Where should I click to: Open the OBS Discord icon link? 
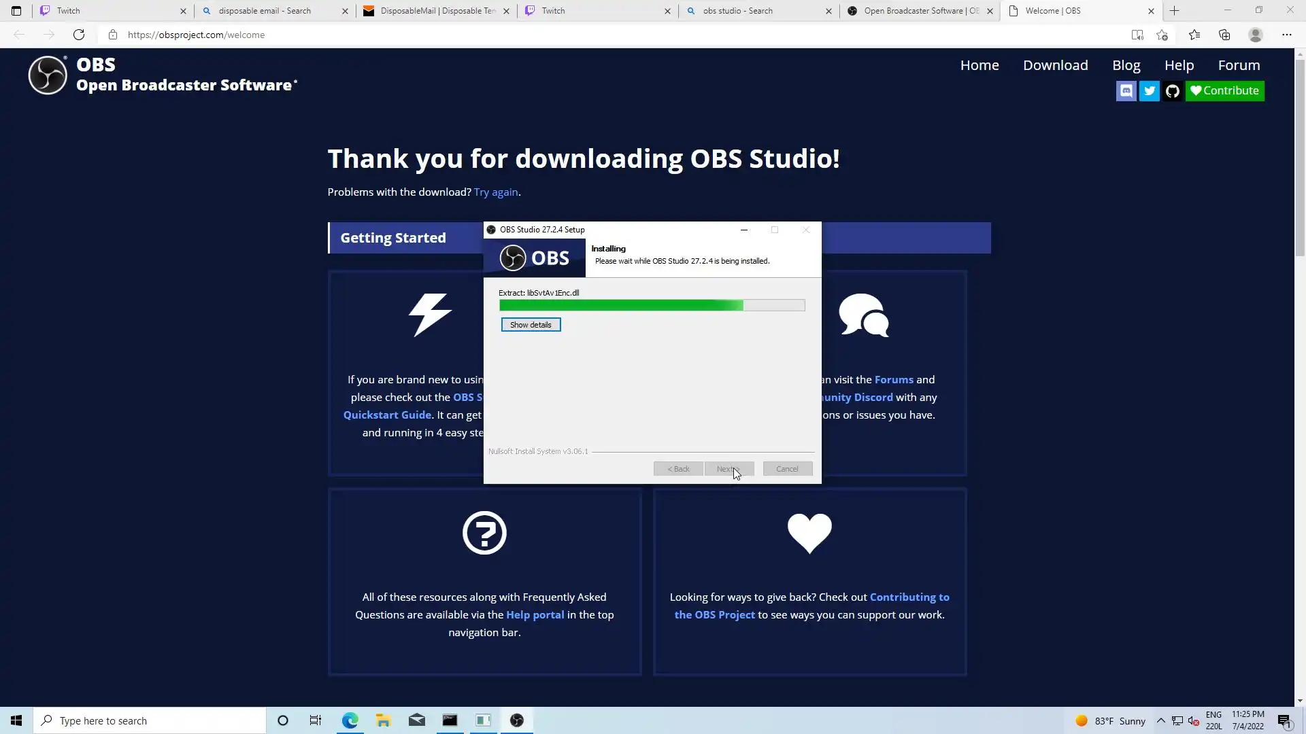tap(1126, 90)
